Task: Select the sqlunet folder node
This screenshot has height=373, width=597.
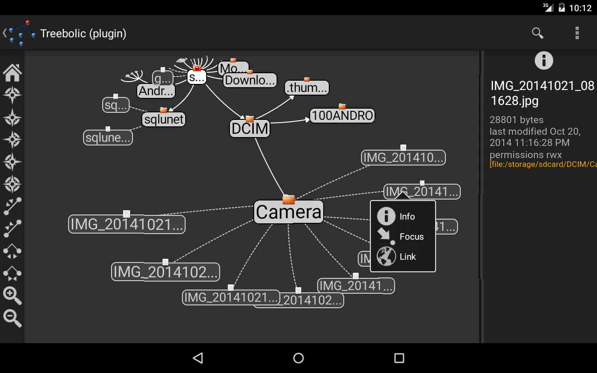Action: pos(164,119)
